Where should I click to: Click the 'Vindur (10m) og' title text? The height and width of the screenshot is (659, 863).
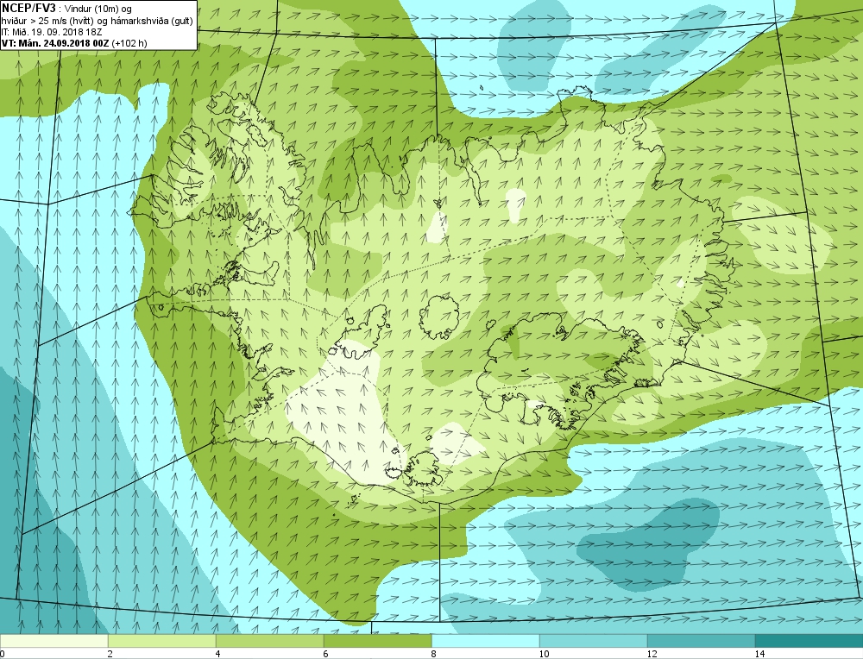pyautogui.click(x=99, y=9)
